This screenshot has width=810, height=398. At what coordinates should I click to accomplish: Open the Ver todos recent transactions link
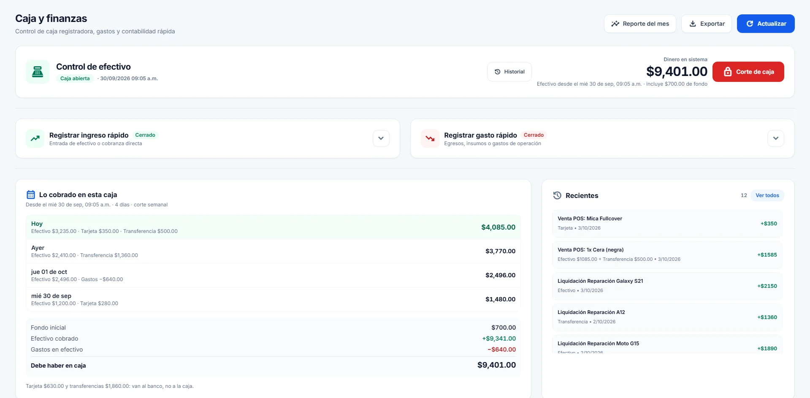[767, 195]
